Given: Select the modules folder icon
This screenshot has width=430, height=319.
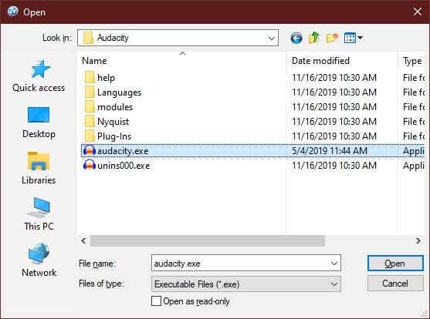Looking at the screenshot, I should tap(90, 107).
